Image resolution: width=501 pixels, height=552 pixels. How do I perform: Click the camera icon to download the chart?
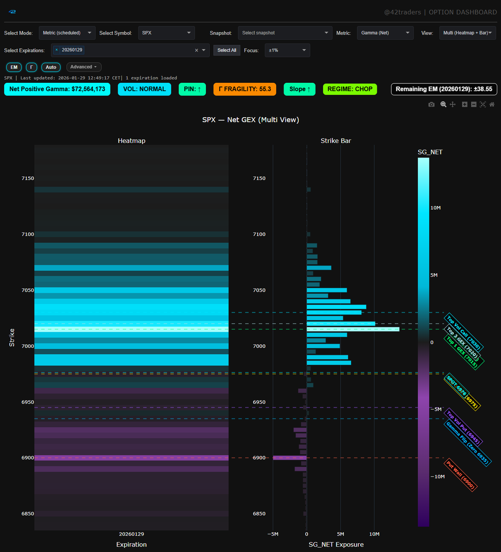click(432, 104)
